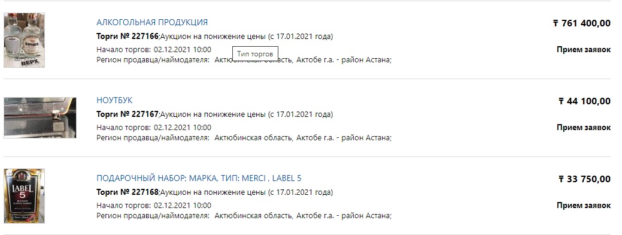The image size is (622, 235).
Task: Click the Тип торгов tooltip box
Action: click(x=255, y=53)
